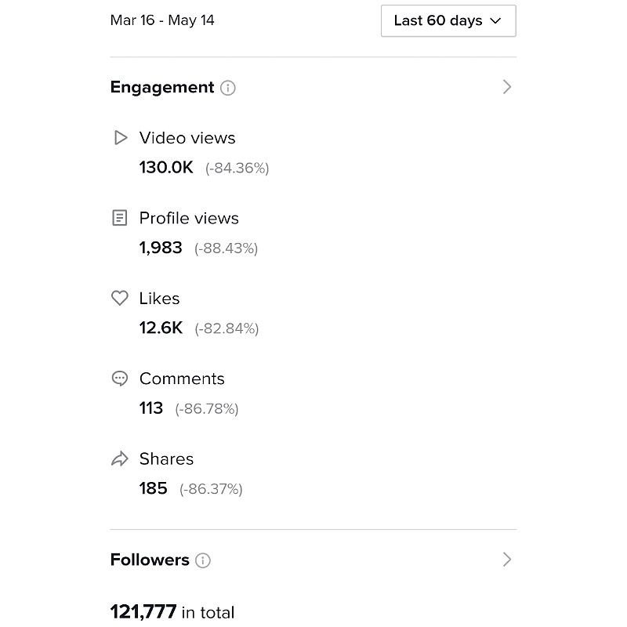Open the Followers section heading
Screen dimensions: 627x627
pos(150,560)
